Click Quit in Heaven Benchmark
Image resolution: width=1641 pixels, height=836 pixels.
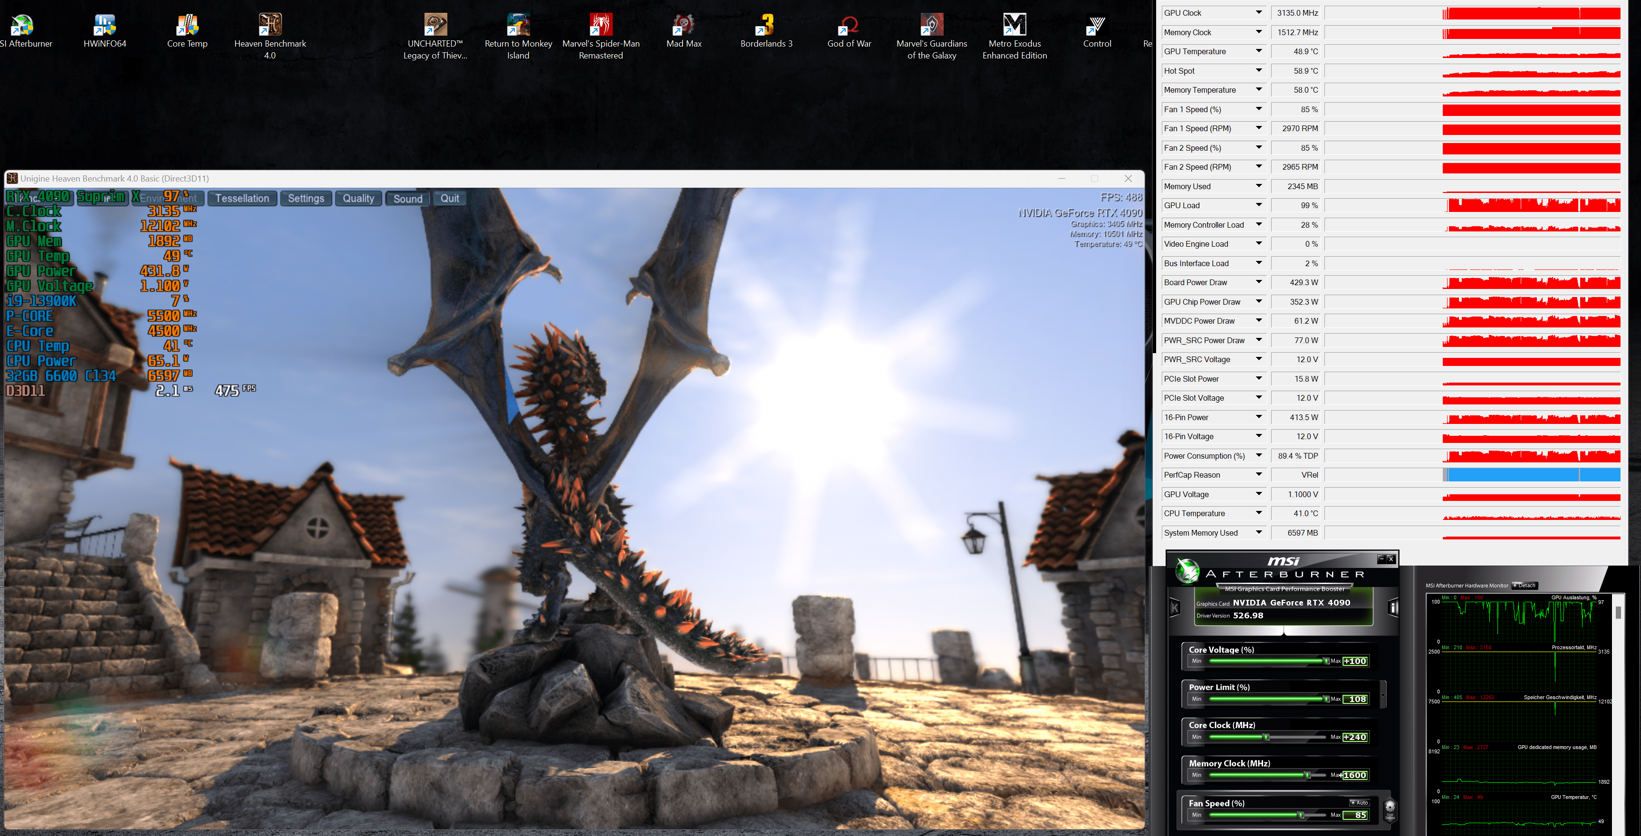[450, 199]
